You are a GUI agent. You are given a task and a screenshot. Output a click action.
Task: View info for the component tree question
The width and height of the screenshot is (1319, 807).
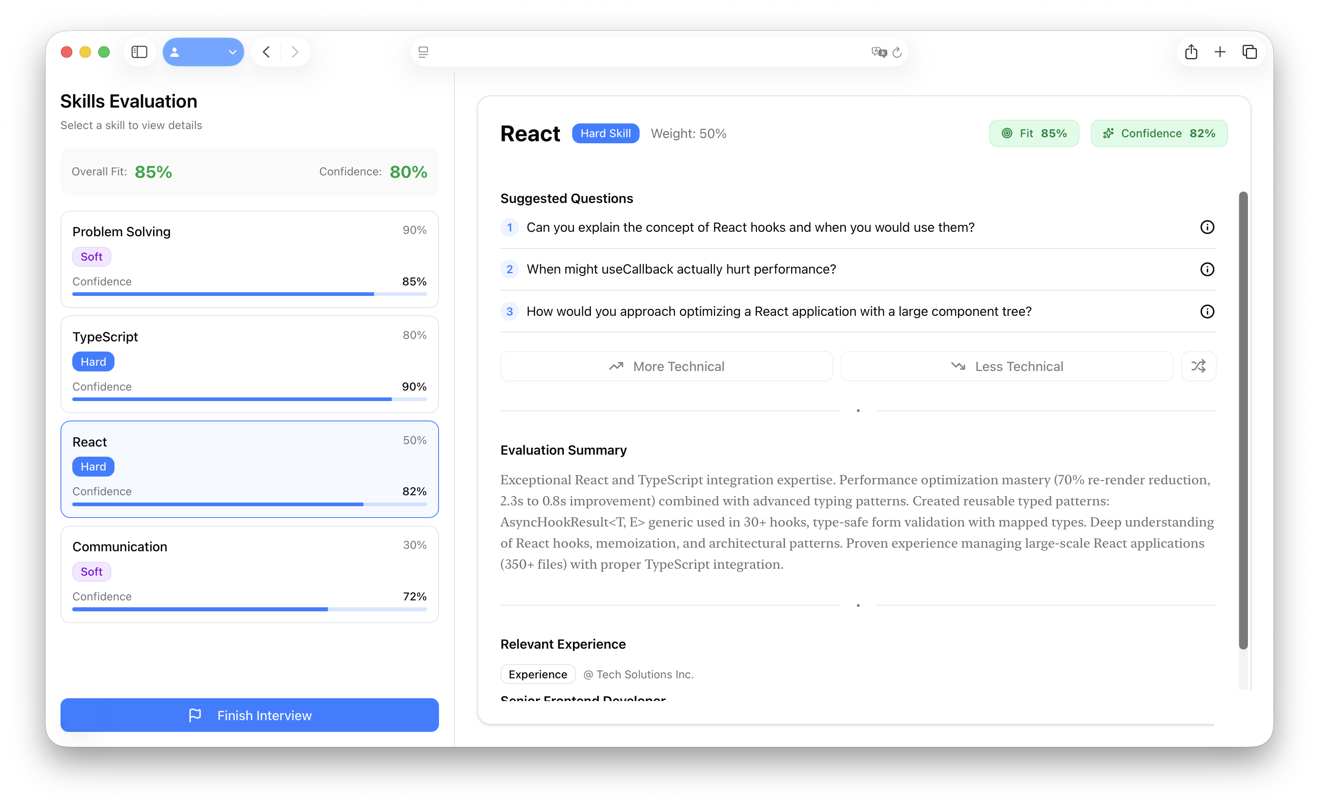[x=1207, y=311]
